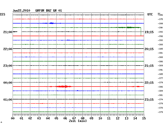Screen dimensions: 164x125
Task: Click minute axis tick label 08
Action: point(83,118)
